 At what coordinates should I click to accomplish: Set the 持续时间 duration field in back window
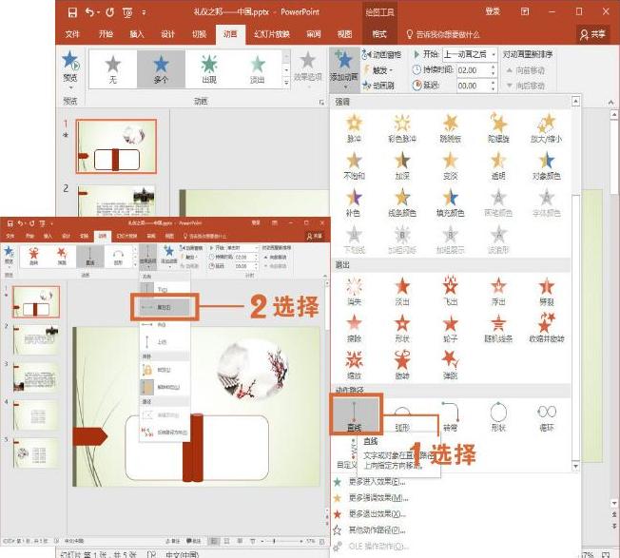476,70
